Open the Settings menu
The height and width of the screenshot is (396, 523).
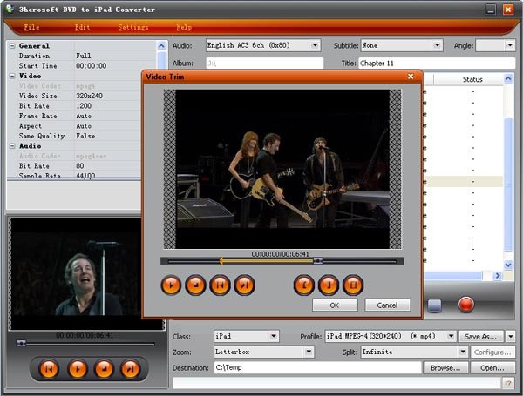(133, 27)
